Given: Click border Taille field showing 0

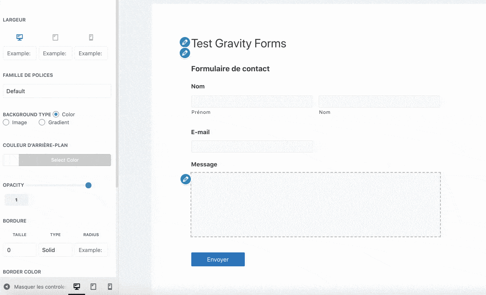Looking at the screenshot, I should [x=20, y=250].
